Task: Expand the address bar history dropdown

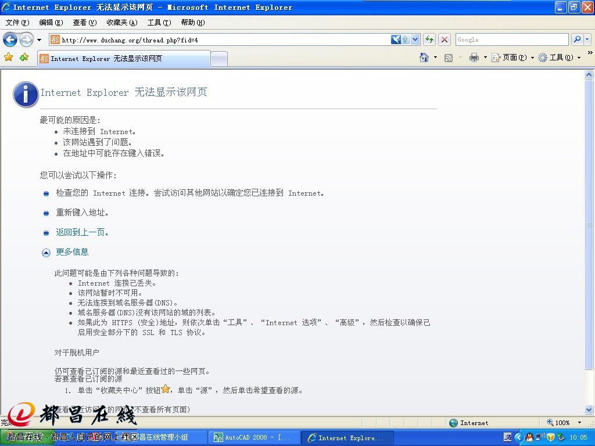Action: pyautogui.click(x=415, y=39)
